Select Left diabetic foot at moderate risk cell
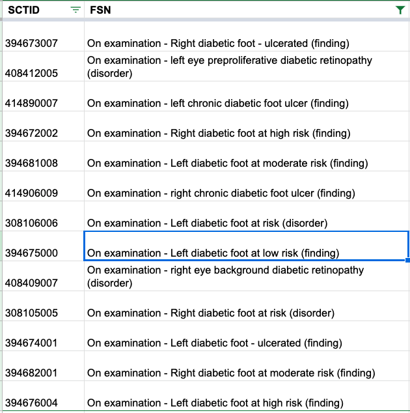 tap(247, 156)
